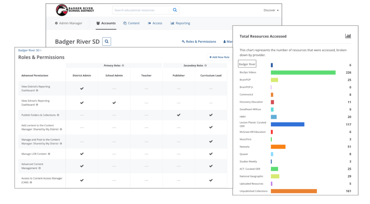
Task: Toggle Curriculum Lead check for Advanced Content Management
Action: coord(211,166)
